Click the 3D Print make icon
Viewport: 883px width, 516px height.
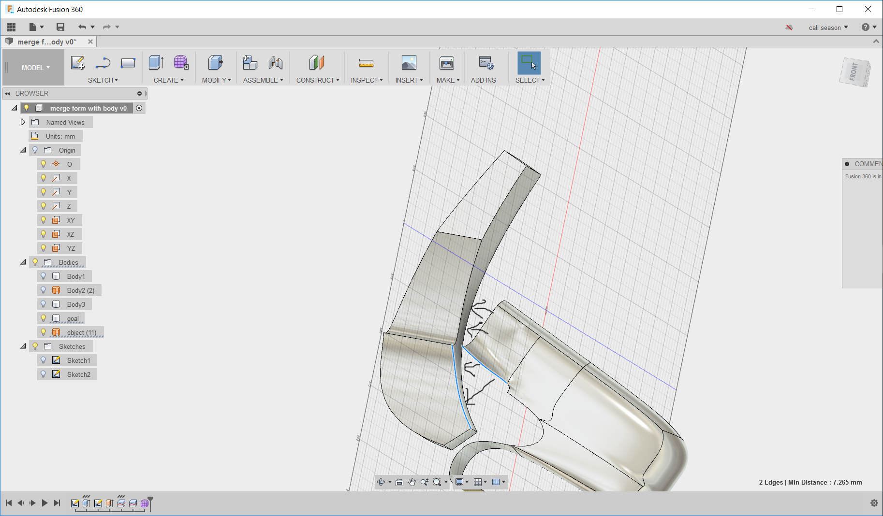446,63
